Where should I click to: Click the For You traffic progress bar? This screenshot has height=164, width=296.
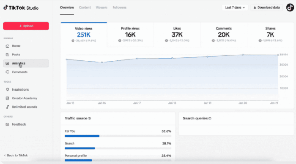click(x=118, y=136)
